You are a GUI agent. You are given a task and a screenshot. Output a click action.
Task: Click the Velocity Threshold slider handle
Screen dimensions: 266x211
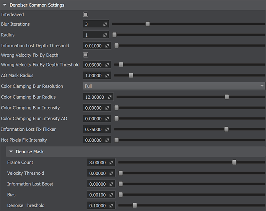coord(121,173)
